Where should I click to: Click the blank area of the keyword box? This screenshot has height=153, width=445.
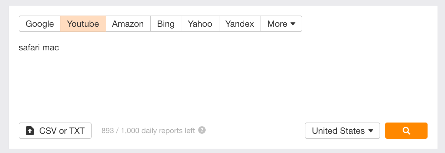pos(218,84)
